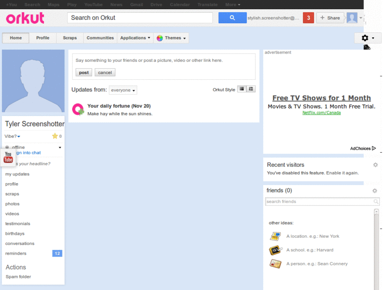Image resolution: width=387 pixels, height=290 pixels.
Task: Click the stylish.screenshotter@ account email
Action: click(273, 18)
